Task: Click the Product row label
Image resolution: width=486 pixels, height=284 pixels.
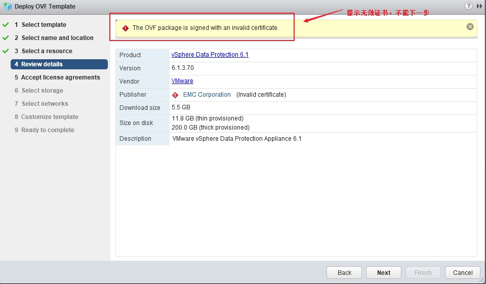Action: point(130,55)
